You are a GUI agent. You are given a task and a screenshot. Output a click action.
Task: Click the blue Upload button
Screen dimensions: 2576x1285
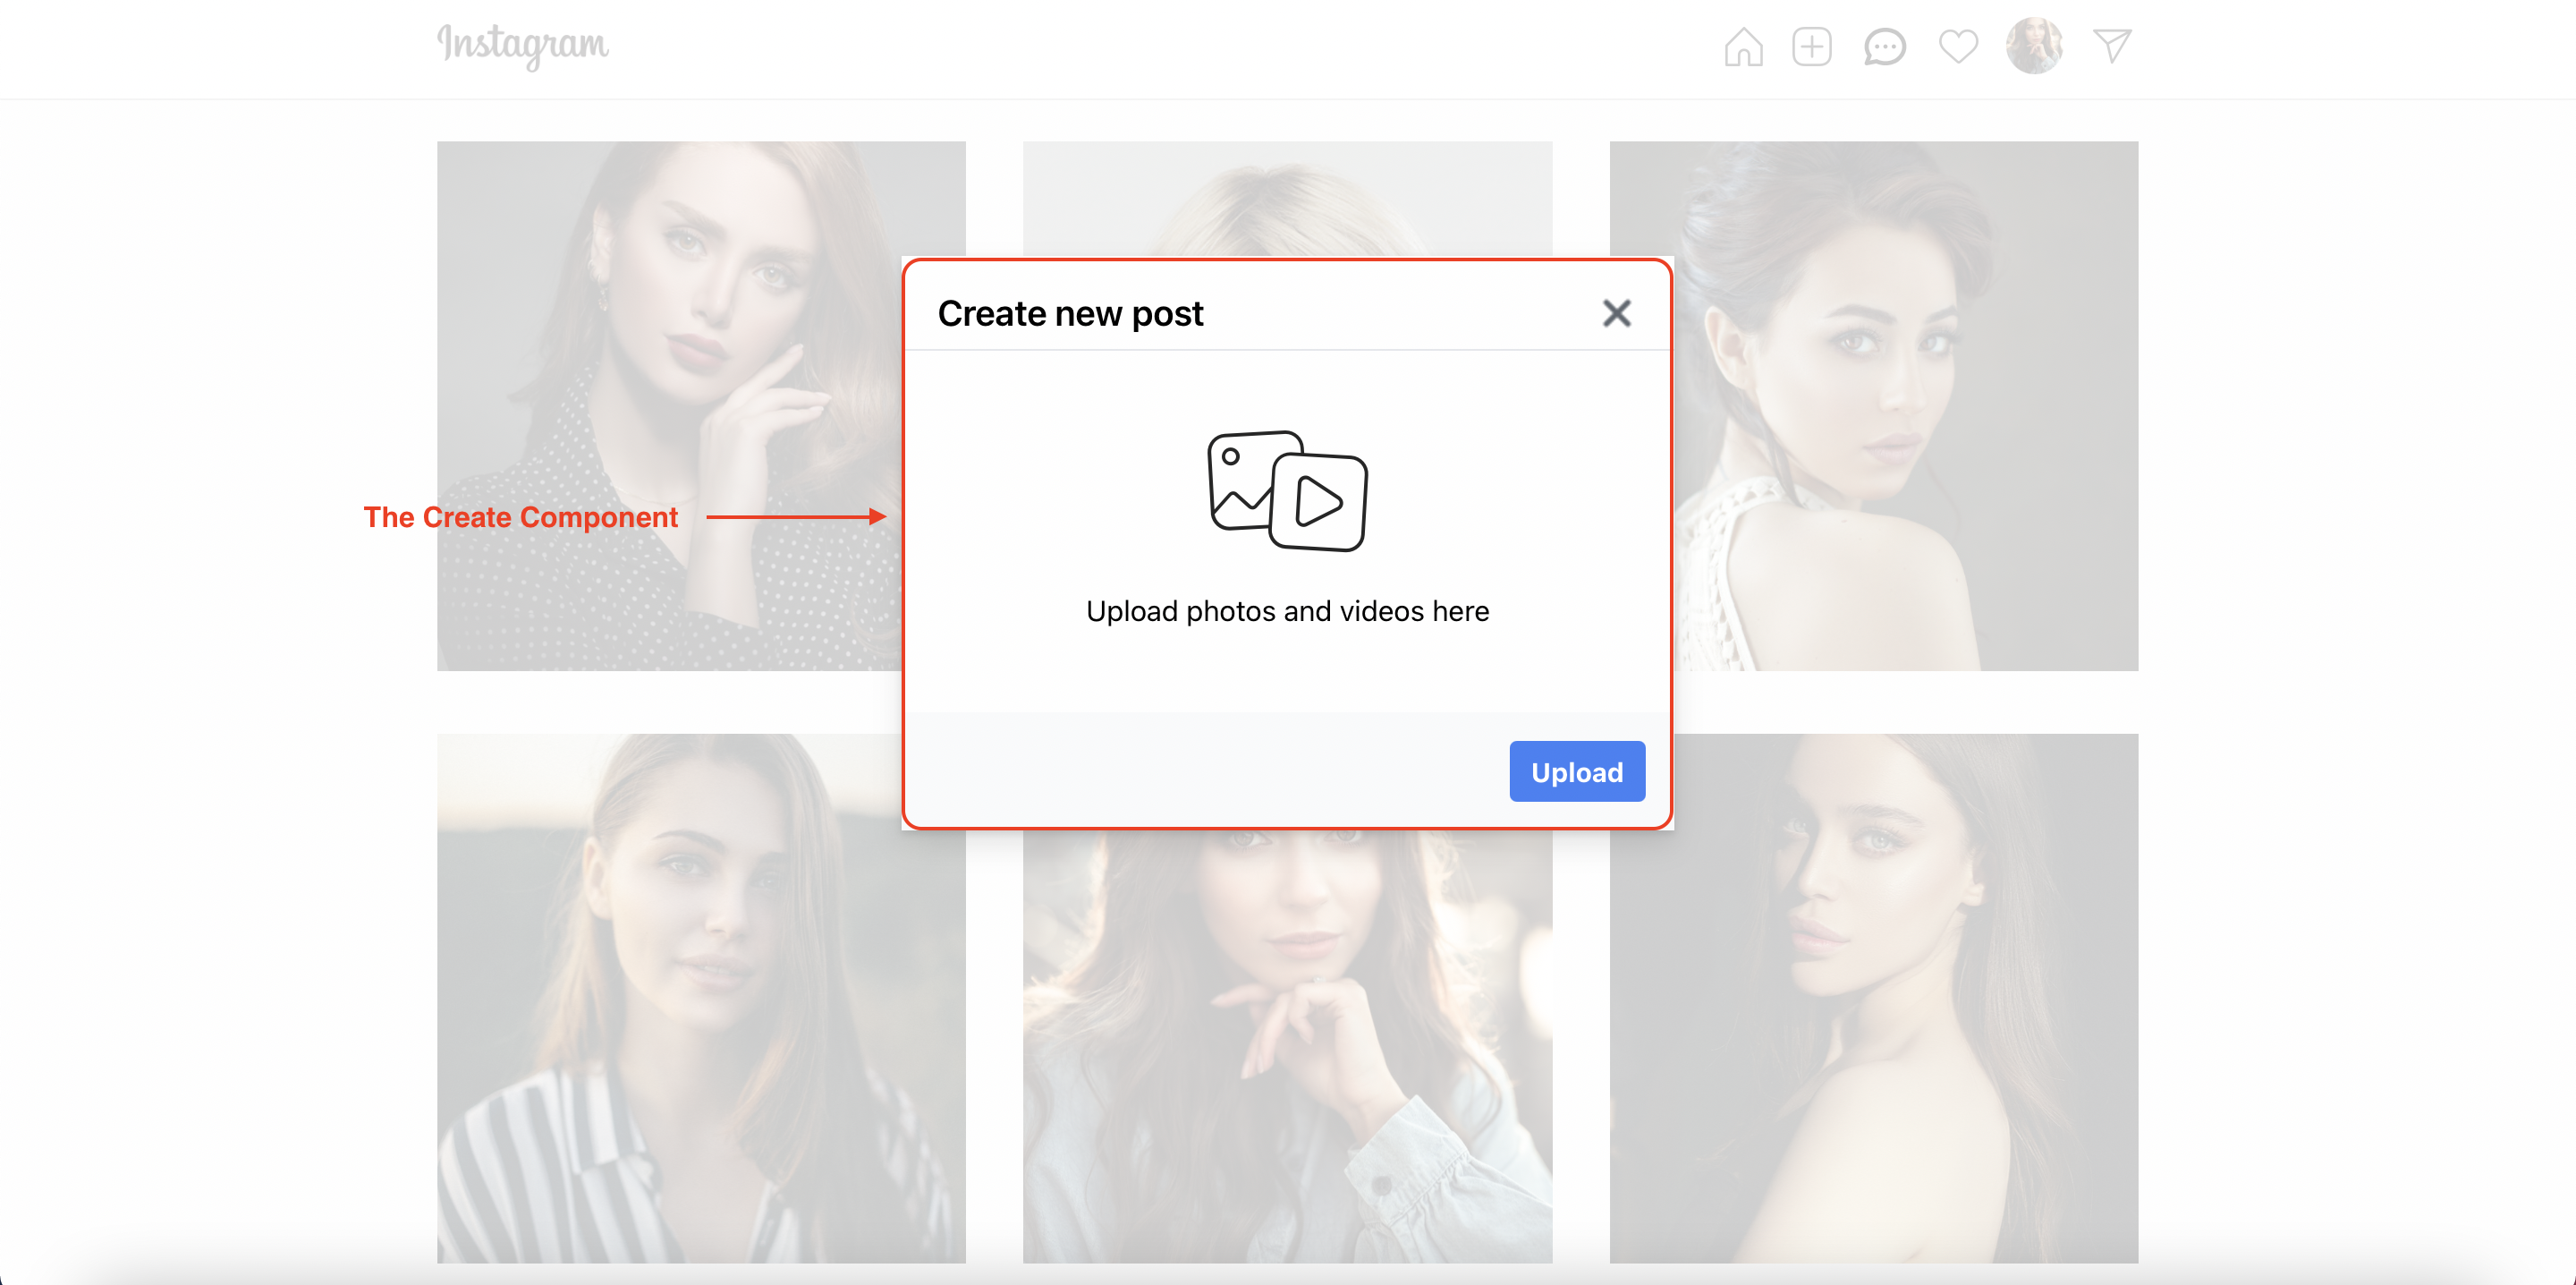coord(1577,771)
